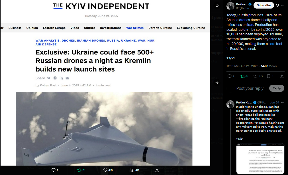This screenshot has width=288, height=175.
Task: Click WAR ANALYSIS tag
Action: click(48, 41)
